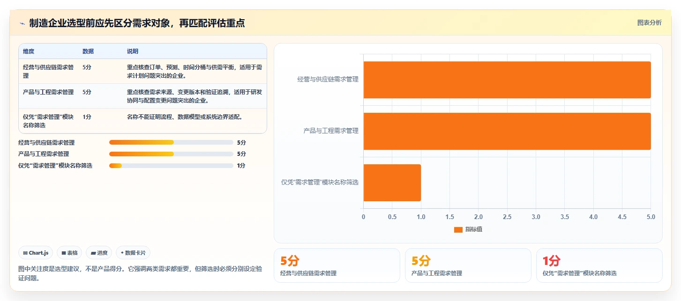Click chart axis label 产品与工程需求管理
The width and height of the screenshot is (681, 301).
click(x=331, y=131)
